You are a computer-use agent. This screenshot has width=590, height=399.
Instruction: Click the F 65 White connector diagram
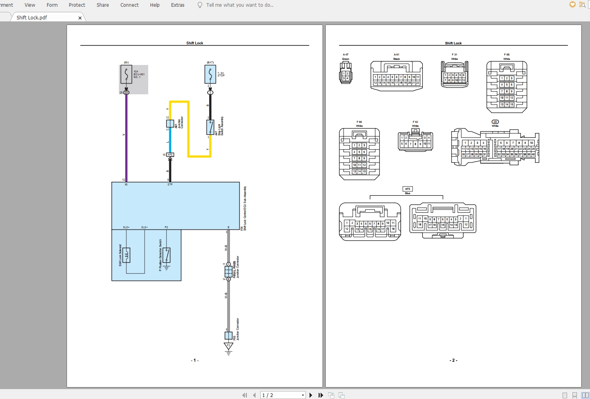click(507, 87)
